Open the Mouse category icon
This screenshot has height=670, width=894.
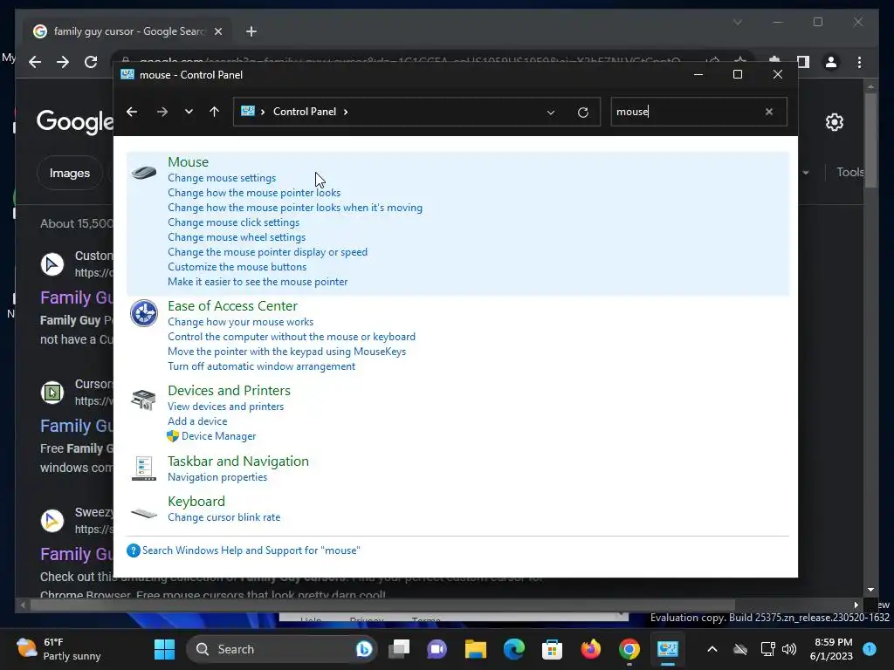[x=144, y=172]
